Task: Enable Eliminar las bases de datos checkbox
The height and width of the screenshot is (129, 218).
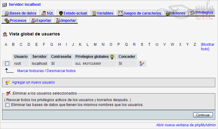Action: (7, 105)
